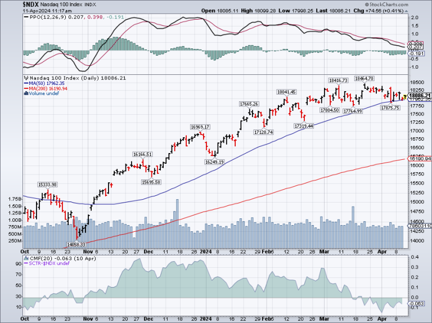This screenshot has height=323, width=432.
Task: Click the blue MA(50) legend line marker
Action: tap(25, 83)
